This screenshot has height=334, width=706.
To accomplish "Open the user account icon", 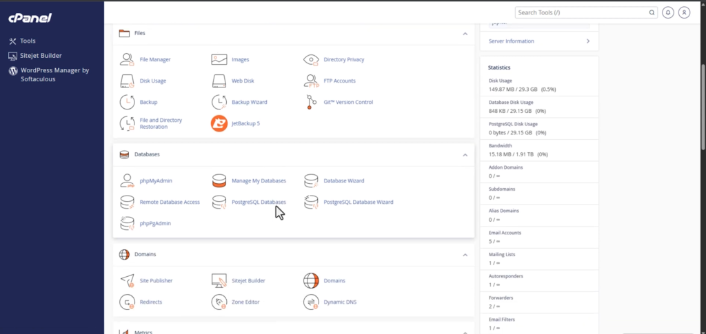I will pos(684,12).
